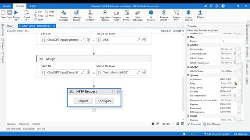Open Computer Vision tool
The height and width of the screenshot is (140, 250).
tap(116, 16)
